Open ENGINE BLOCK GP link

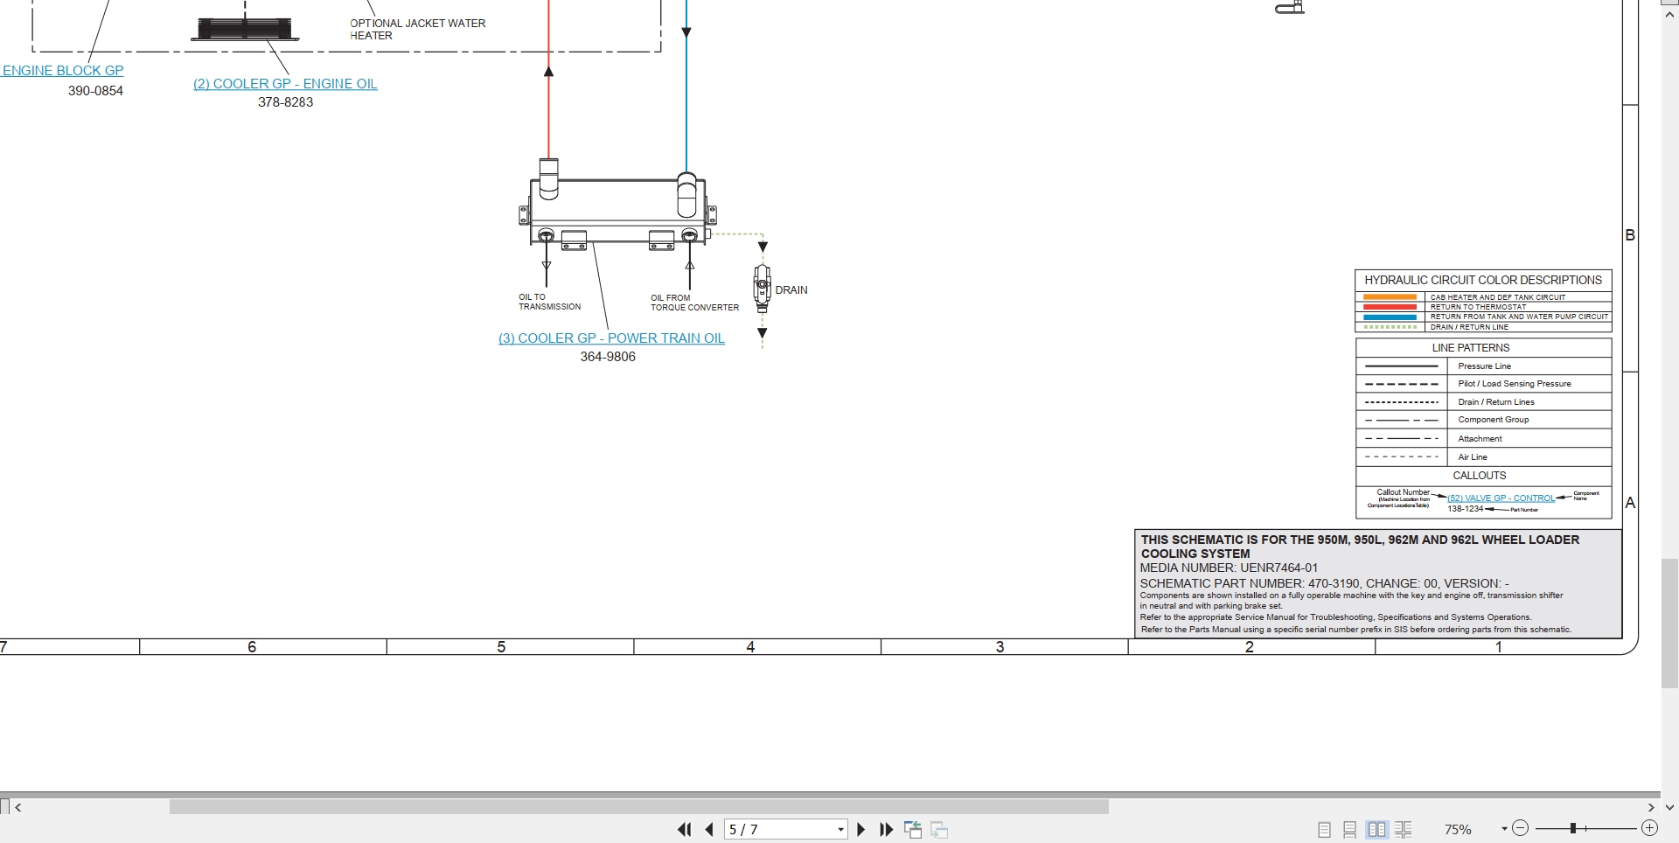click(63, 71)
